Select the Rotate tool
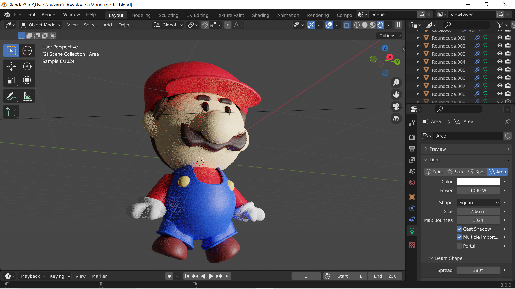515x289 pixels. click(27, 66)
